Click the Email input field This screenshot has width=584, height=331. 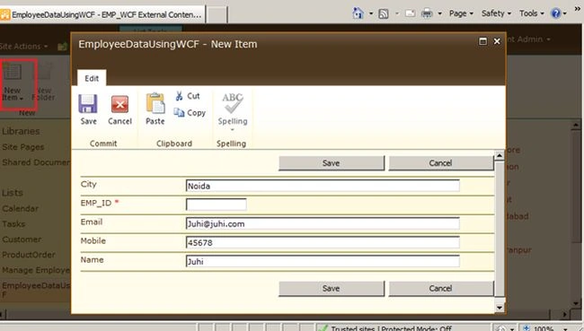(323, 223)
